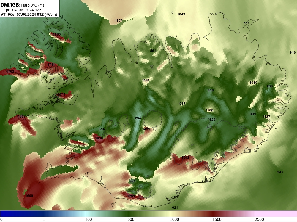The height and width of the screenshot is (222, 297).
Task: Click the legend tick label 100
Action: [x=89, y=219]
